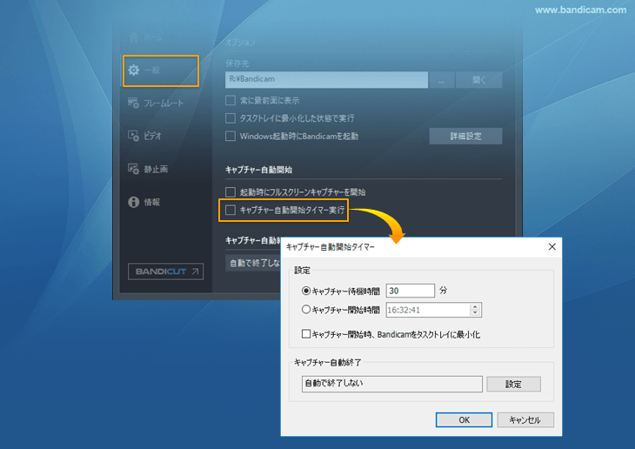Screen dimensions: 635x449
Task: Increase start time with up spinner arrow
Action: tap(476, 307)
